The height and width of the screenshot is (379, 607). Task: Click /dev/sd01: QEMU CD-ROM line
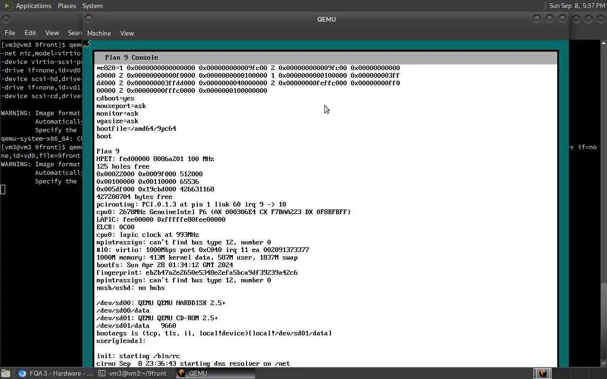[157, 318]
